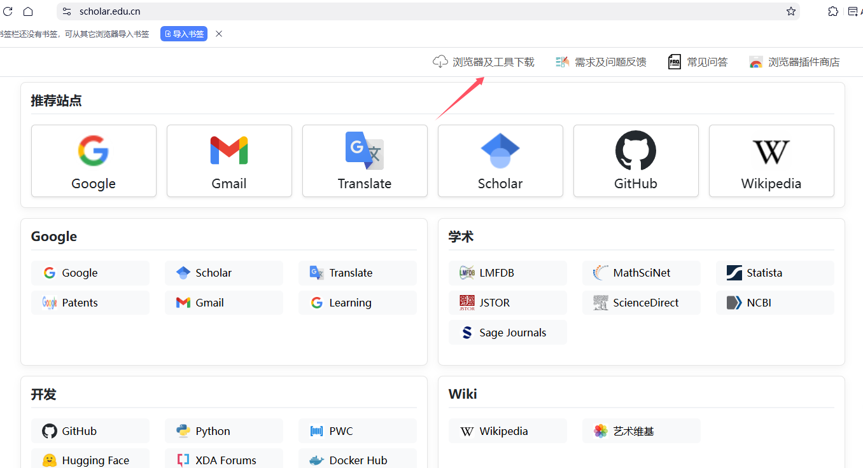The image size is (863, 468).
Task: Open 需求及问题反馈 menu item
Action: 601,62
